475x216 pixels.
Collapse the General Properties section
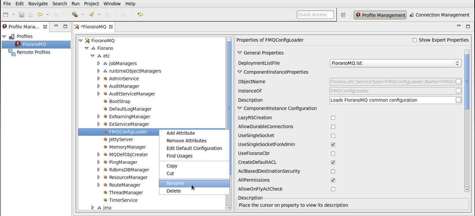pos(239,53)
